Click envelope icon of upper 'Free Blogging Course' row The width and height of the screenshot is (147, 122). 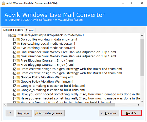[x=18, y=61]
